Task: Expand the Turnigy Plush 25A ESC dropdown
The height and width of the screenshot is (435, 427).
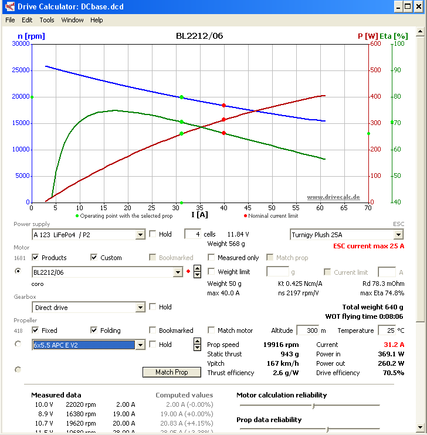Action: (x=398, y=235)
